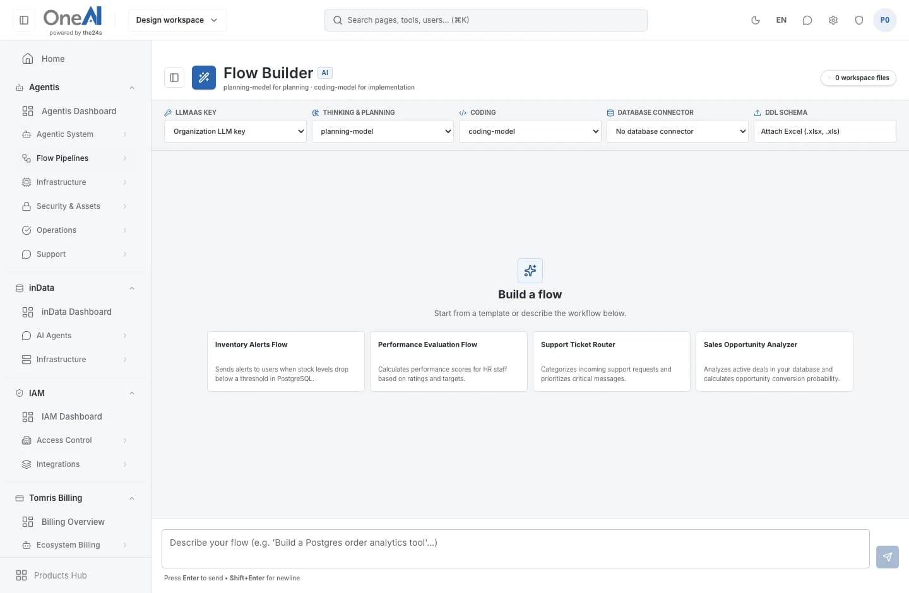This screenshot has width=909, height=593.
Task: Click the shield icon in top bar
Action: click(859, 20)
